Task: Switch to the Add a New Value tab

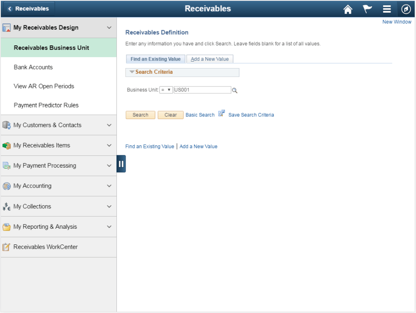Action: pos(210,58)
